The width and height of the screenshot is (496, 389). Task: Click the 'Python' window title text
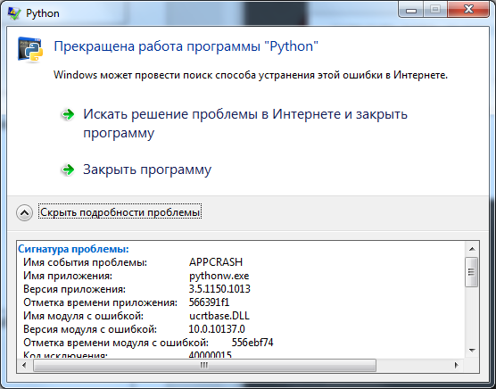point(43,13)
